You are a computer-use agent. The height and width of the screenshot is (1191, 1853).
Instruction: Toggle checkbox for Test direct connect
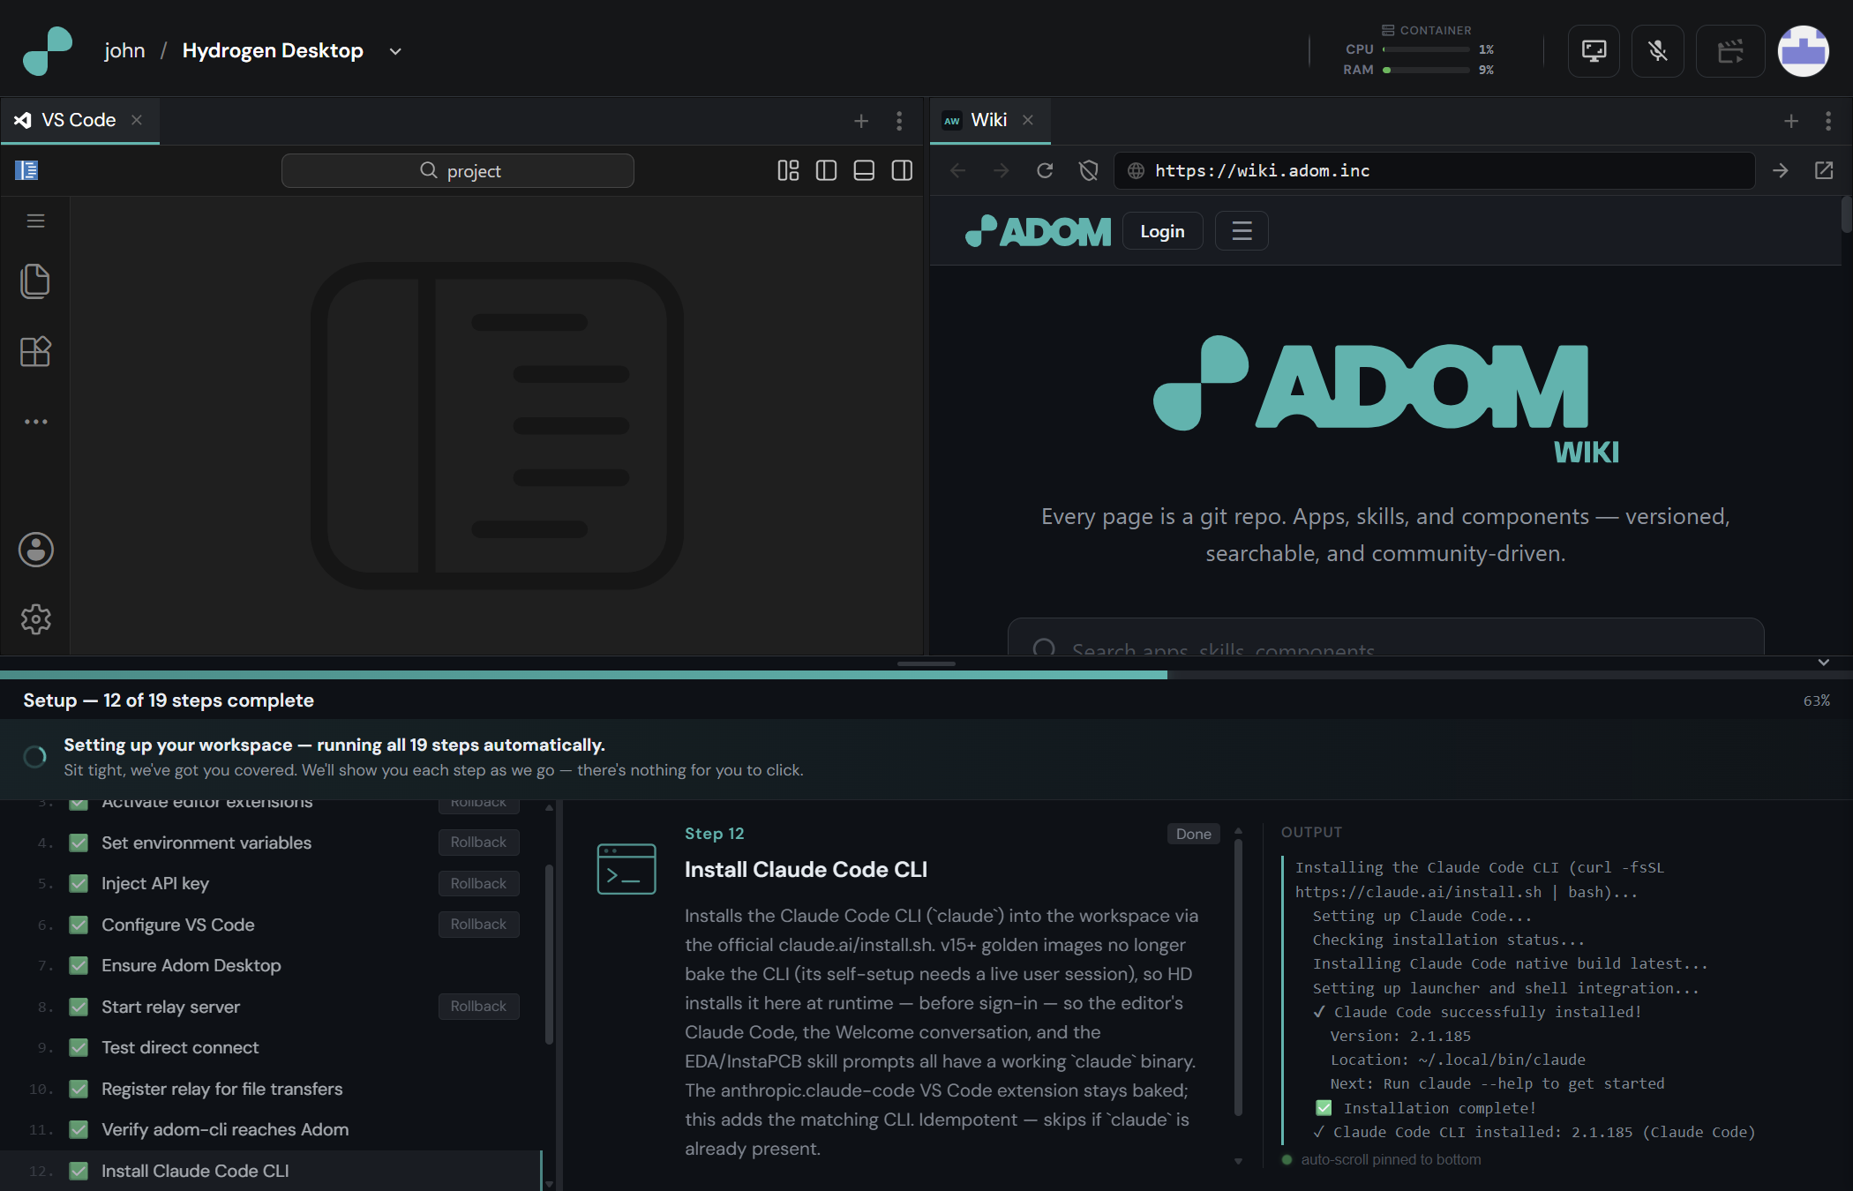point(79,1047)
